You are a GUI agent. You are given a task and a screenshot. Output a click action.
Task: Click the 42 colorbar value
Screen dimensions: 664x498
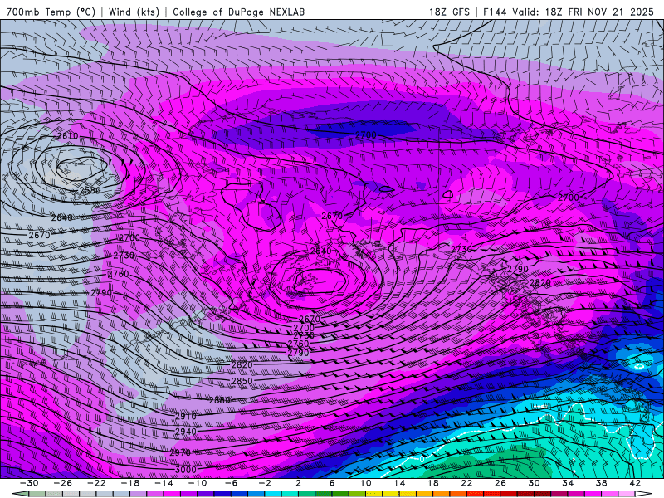pyautogui.click(x=634, y=483)
